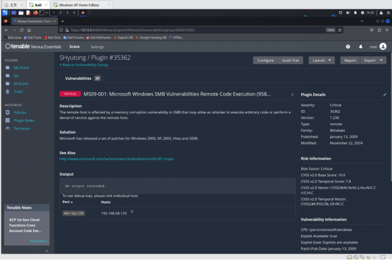This screenshot has width=392, height=260.
Task: Collapse the sidebar with the double chevron
Action: pyautogui.click(x=46, y=251)
